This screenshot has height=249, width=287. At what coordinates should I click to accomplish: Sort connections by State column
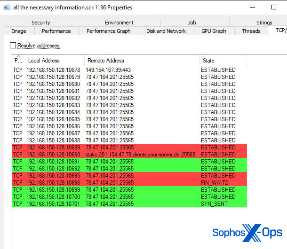coord(223,61)
